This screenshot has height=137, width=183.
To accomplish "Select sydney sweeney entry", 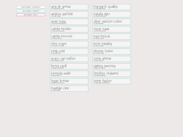I will coord(112,66).
